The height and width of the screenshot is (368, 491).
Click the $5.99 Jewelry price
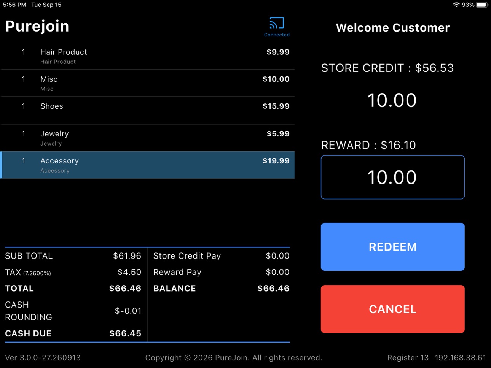point(278,134)
